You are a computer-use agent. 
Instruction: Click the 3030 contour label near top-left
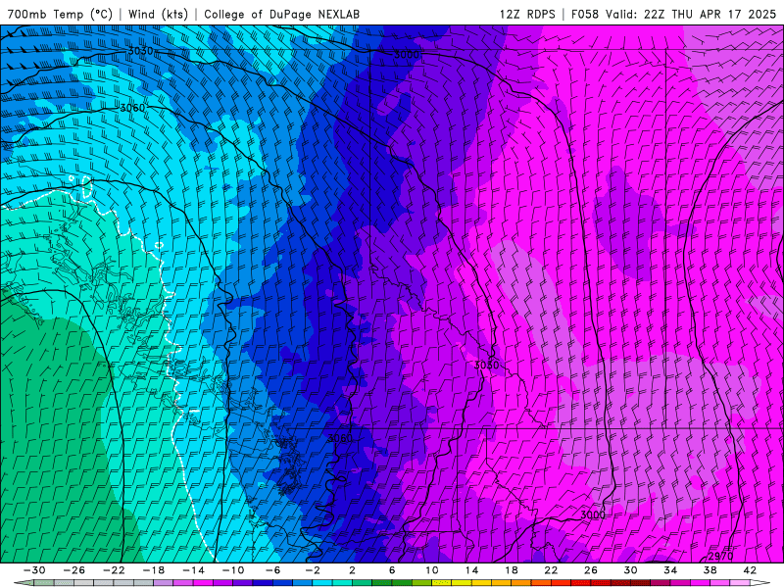[140, 51]
